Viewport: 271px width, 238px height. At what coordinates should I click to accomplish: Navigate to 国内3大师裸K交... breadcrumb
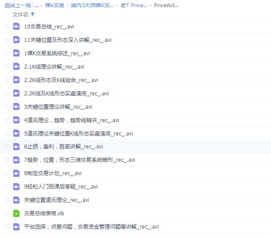pos(92,5)
